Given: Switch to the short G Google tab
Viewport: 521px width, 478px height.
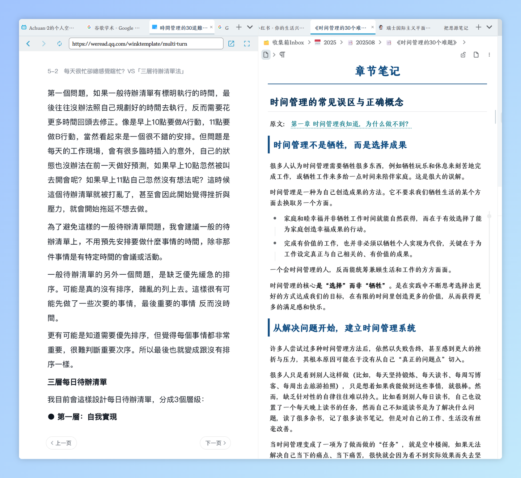Looking at the screenshot, I should pyautogui.click(x=224, y=28).
